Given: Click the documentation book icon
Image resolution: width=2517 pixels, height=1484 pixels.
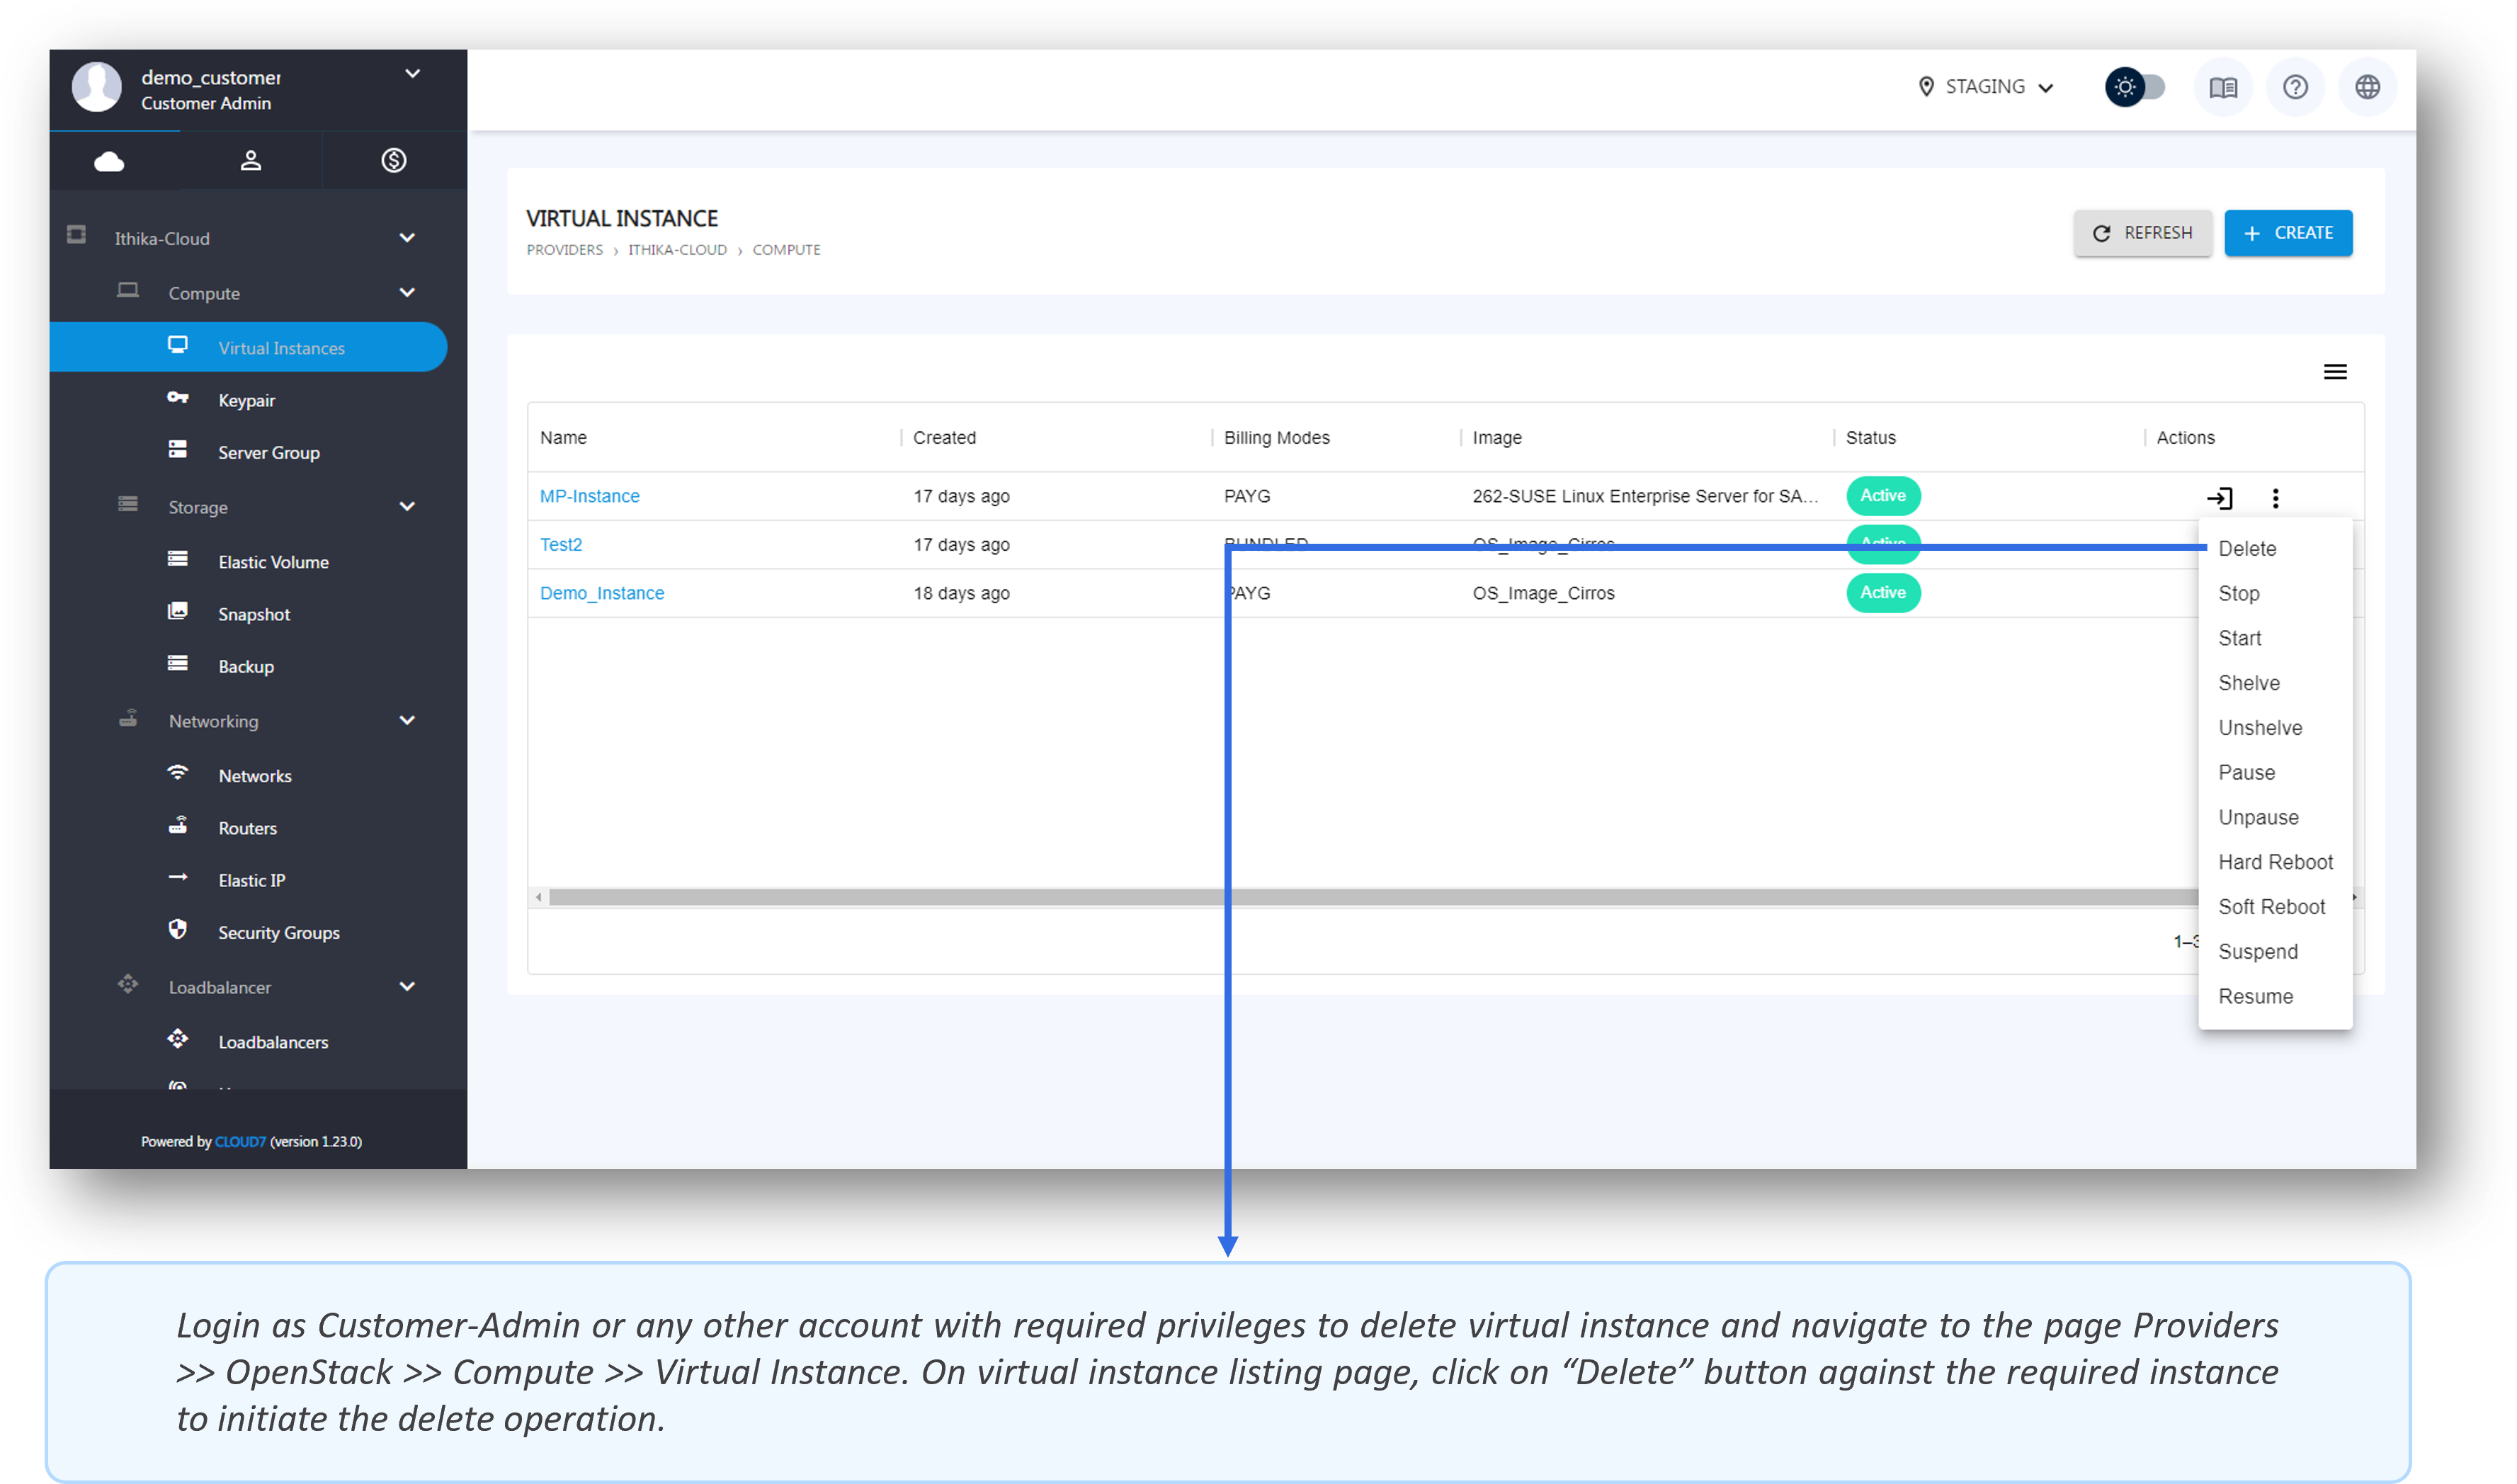Looking at the screenshot, I should coord(2223,88).
